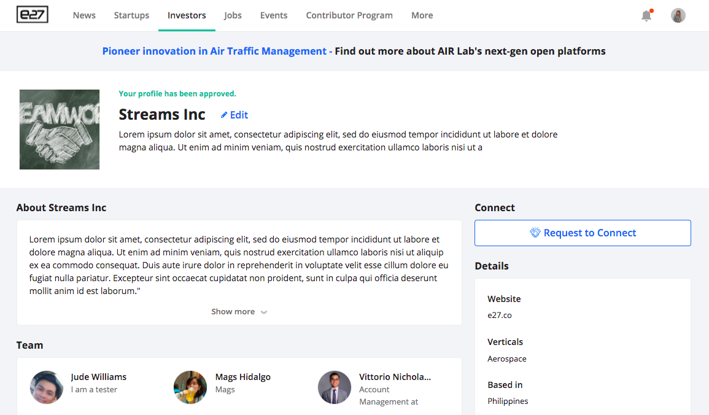Image resolution: width=709 pixels, height=415 pixels.
Task: Click the handshake icon in Request to Connect
Action: (535, 233)
